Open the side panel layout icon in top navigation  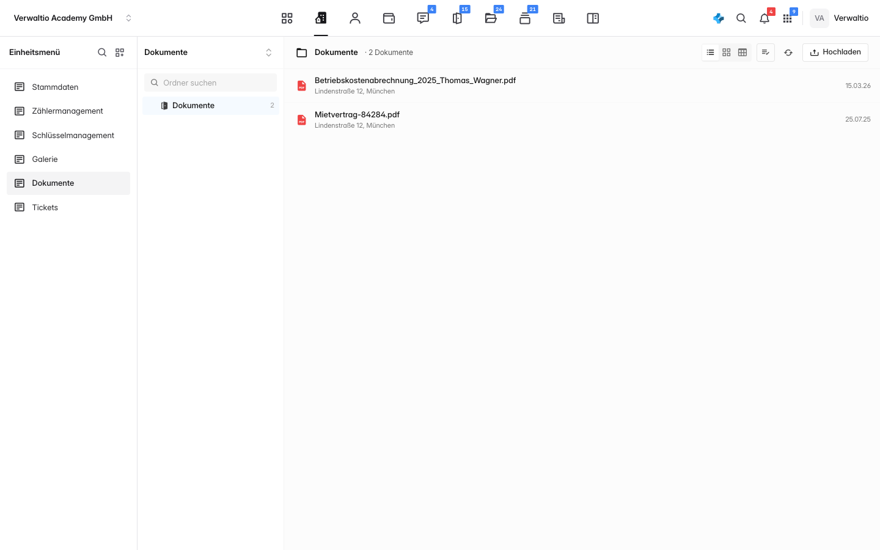[593, 18]
